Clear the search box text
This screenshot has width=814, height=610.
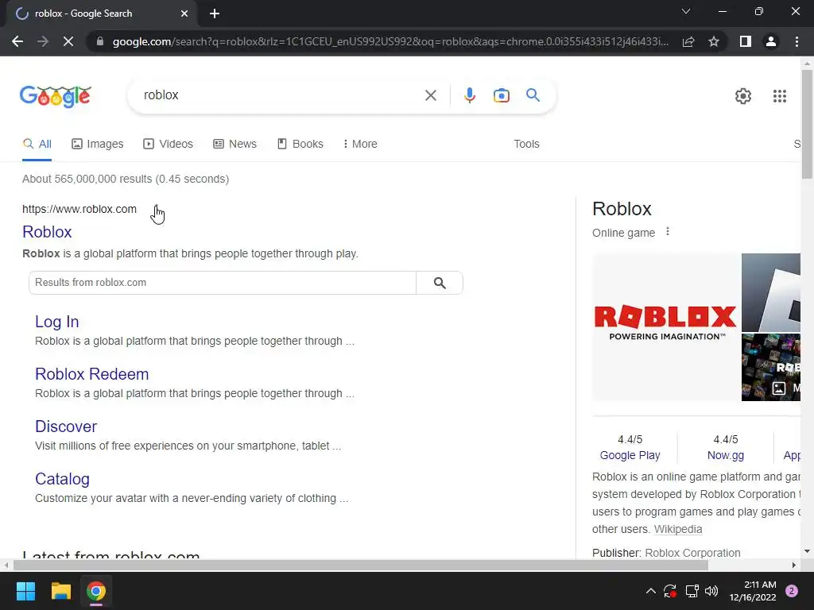point(430,95)
